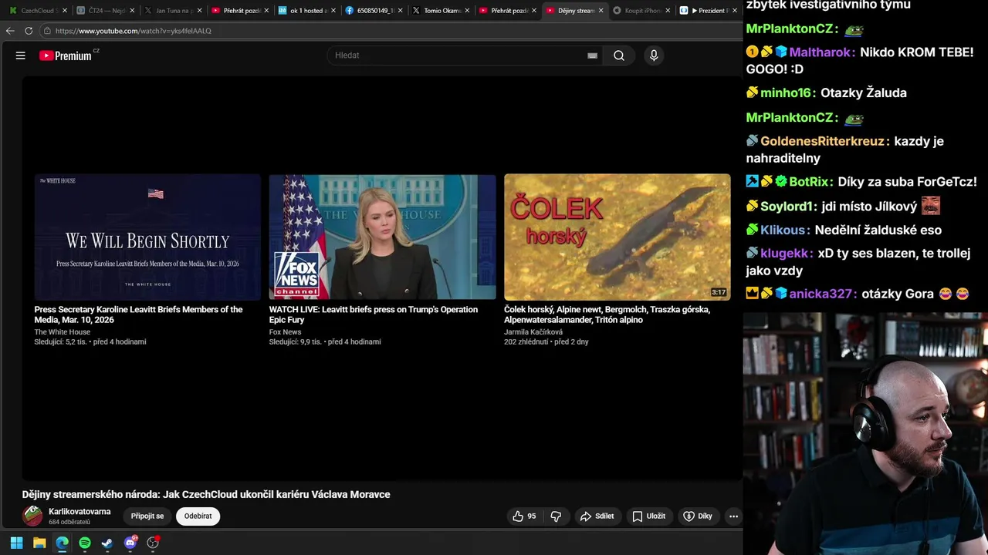Click chat username Klikous
This screenshot has height=555, width=988.
[783, 230]
